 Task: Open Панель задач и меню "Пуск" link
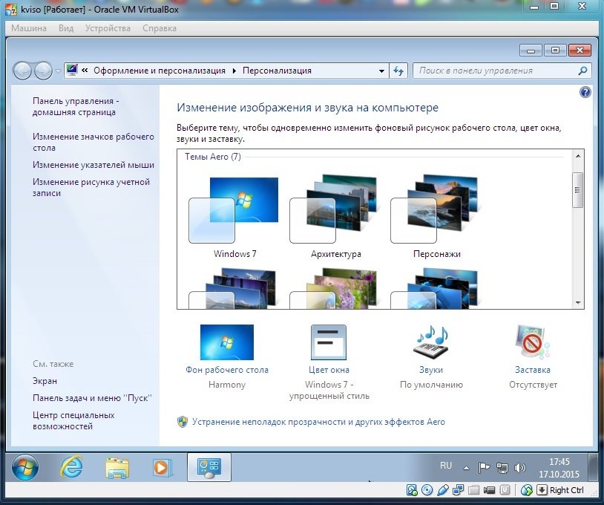click(92, 398)
